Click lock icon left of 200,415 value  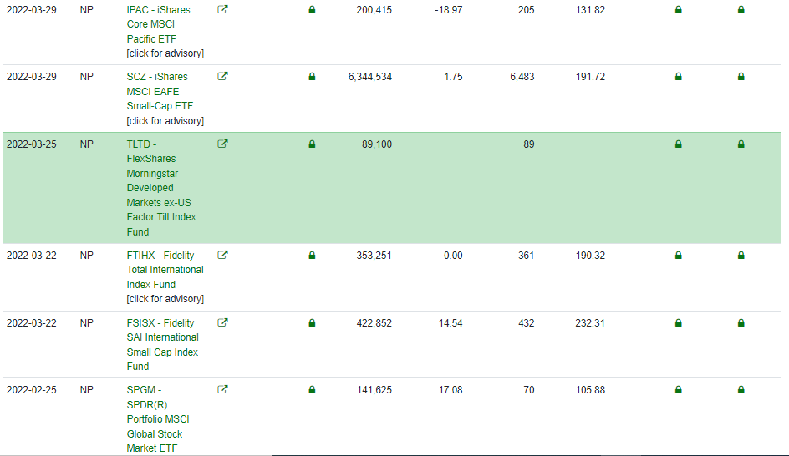pyautogui.click(x=312, y=10)
